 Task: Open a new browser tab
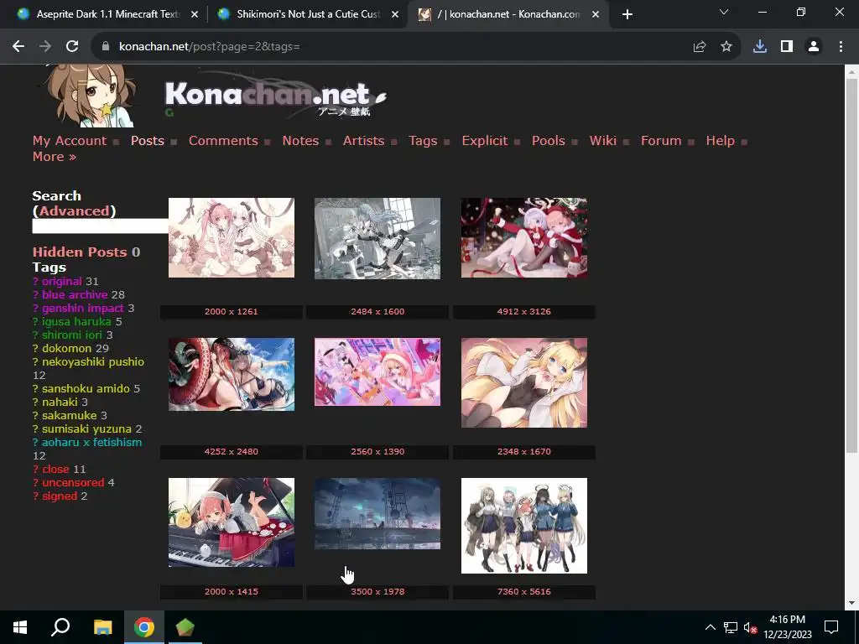627,15
